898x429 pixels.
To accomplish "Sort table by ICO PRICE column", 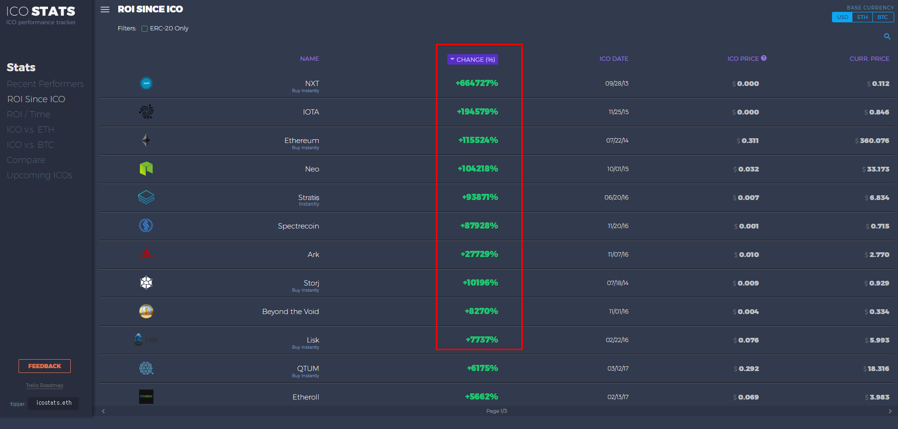I will tap(743, 58).
